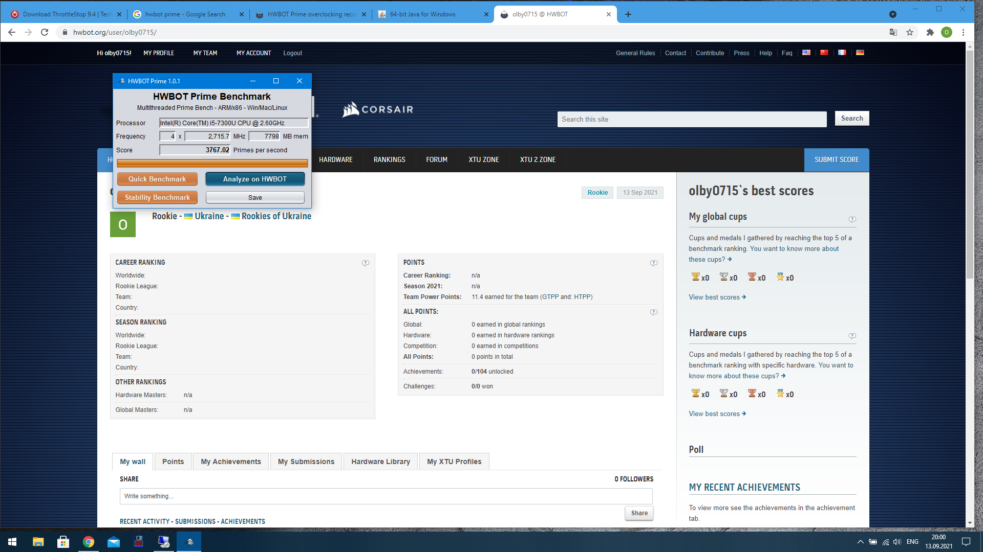Close the HWBOT Prime overclocking records tab
The height and width of the screenshot is (552, 983).
pos(364,14)
